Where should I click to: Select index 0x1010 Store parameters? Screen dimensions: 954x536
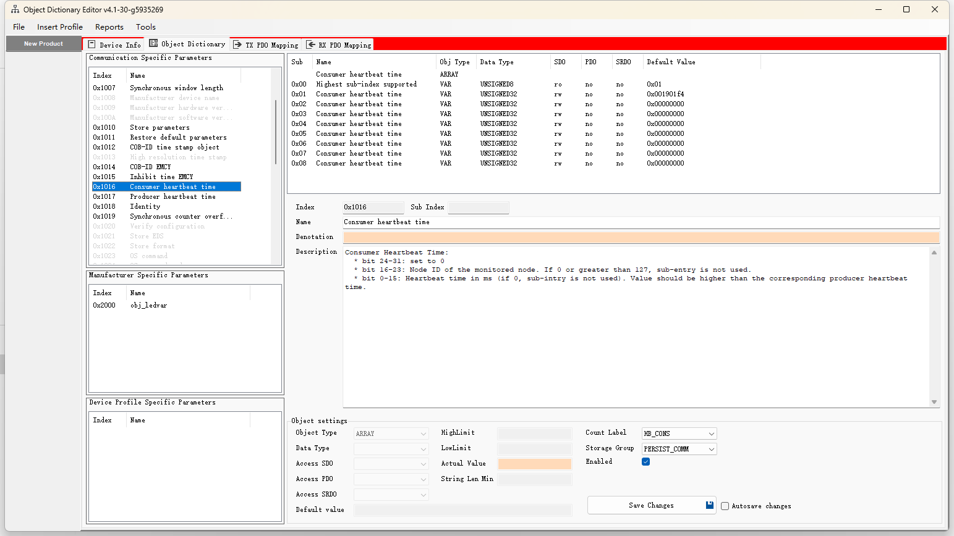coord(166,127)
